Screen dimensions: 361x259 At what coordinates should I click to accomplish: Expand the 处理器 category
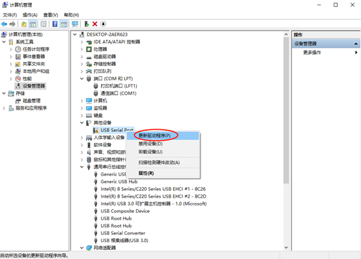[81, 50]
